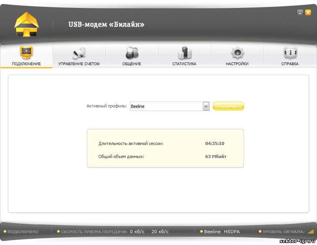Click the Длительность активной сессии label
317x245 pixels.
[x=131, y=143]
